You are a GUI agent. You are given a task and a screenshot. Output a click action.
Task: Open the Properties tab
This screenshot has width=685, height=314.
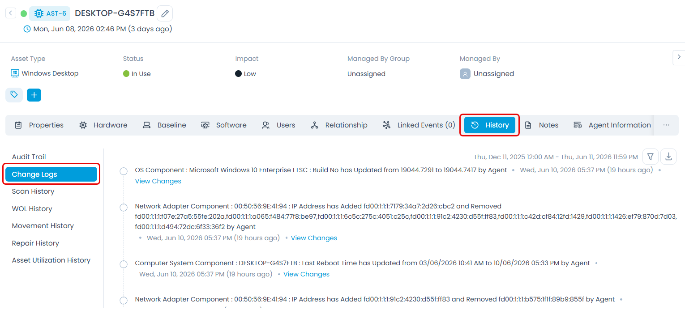click(x=39, y=125)
